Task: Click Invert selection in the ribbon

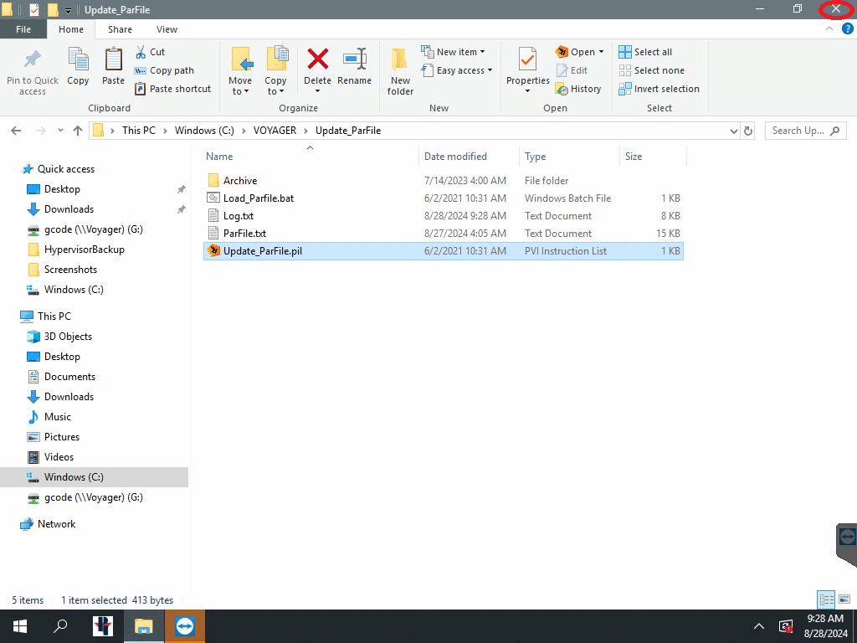Action: (659, 89)
